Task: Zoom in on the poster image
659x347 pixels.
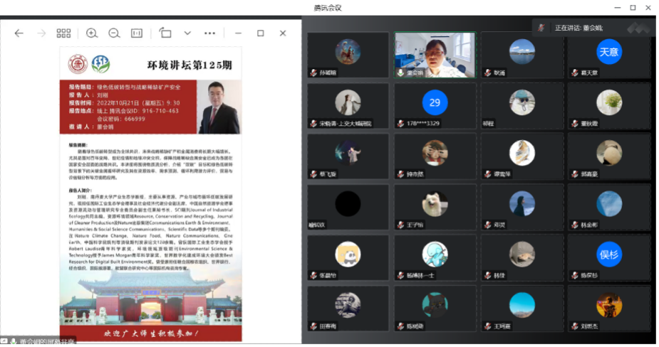Action: (x=92, y=33)
